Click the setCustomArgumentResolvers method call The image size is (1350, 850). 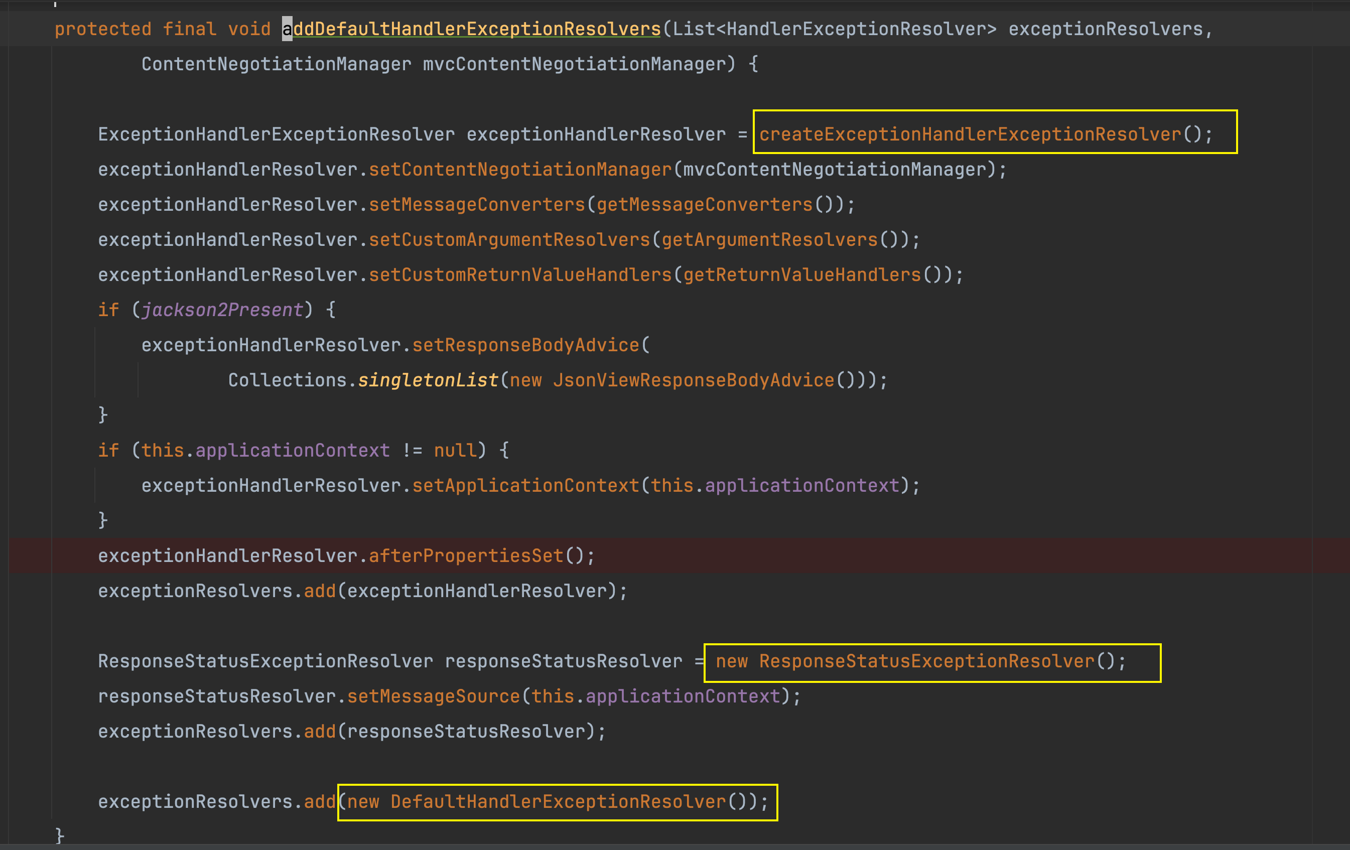click(509, 239)
